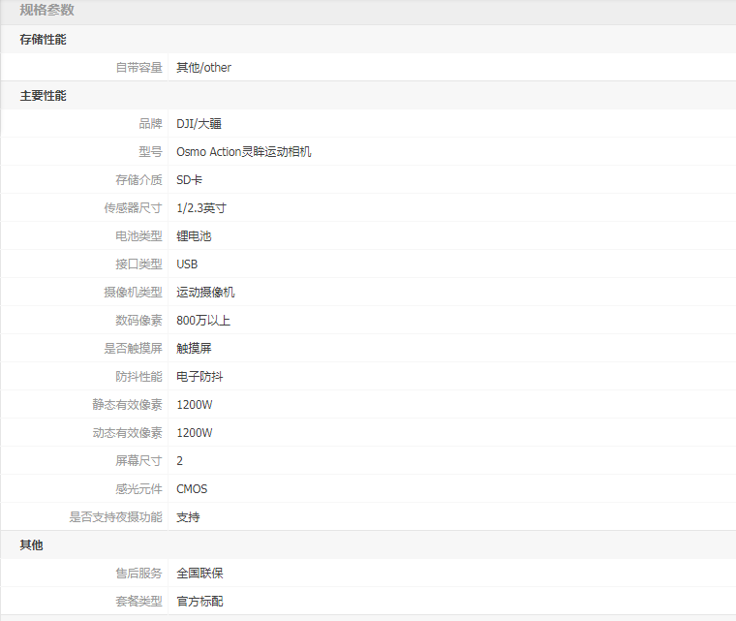The image size is (736, 621).
Task: Click the 摄像机类型 label
Action: 134,293
